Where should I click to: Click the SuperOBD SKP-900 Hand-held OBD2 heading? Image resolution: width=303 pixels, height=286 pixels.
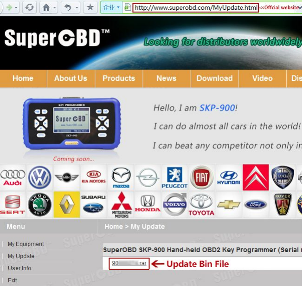202,250
